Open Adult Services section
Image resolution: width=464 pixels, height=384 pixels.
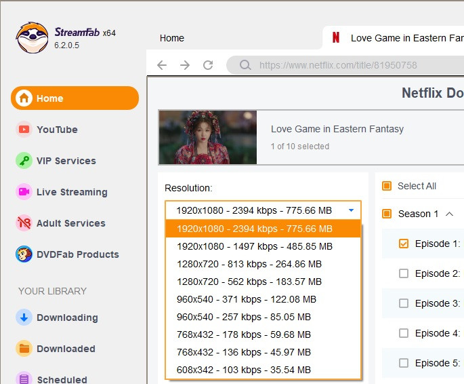click(x=70, y=223)
